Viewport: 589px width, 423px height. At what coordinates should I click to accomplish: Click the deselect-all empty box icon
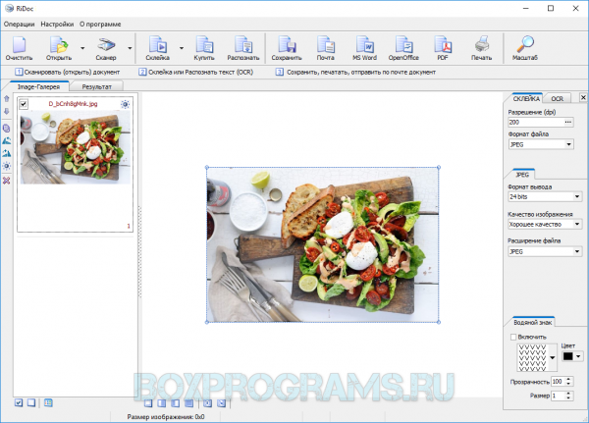click(x=31, y=402)
